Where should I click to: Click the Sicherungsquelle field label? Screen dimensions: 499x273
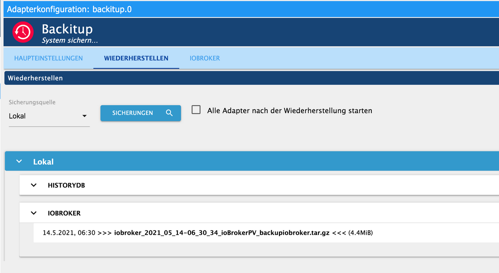pos(32,102)
